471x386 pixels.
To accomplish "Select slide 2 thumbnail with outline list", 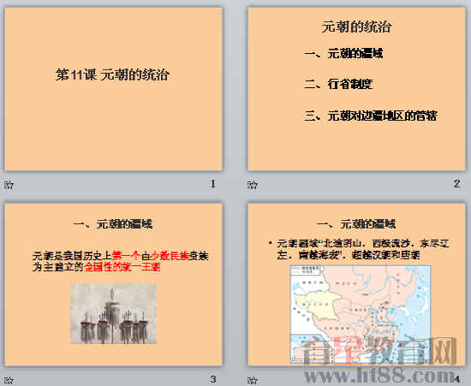I will [356, 89].
